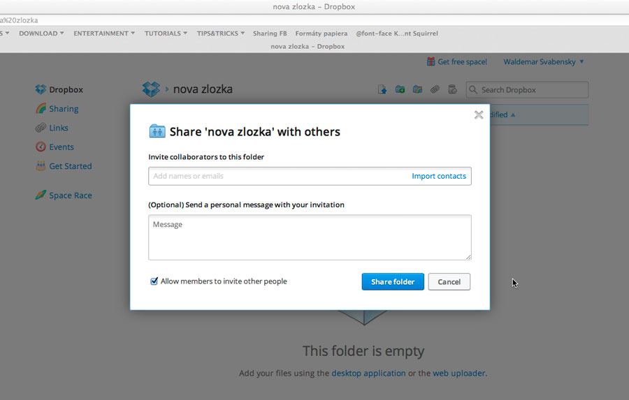Click the shared folder icon in the dialog title
The height and width of the screenshot is (400, 629).
[x=157, y=131]
